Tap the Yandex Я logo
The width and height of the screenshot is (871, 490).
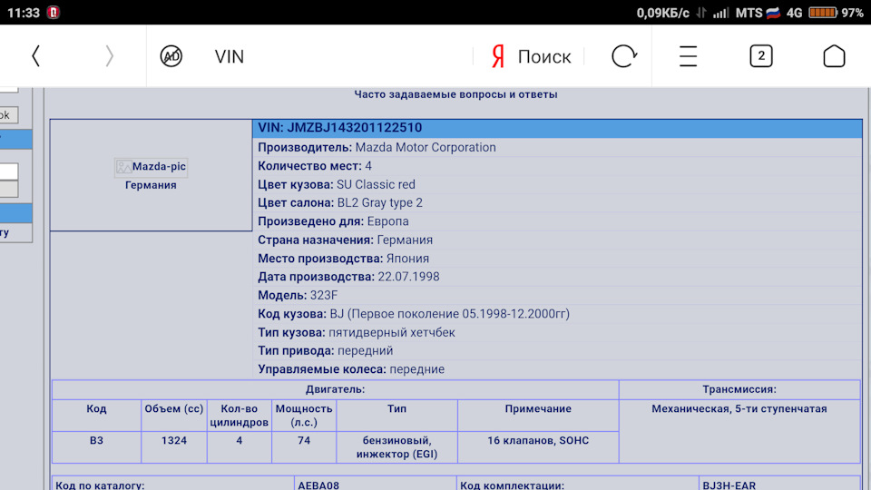(498, 56)
